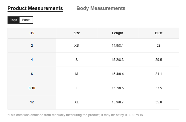Select the US size 2 cell
Image resolution: width=186 pixels, height=122 pixels.
[32, 46]
